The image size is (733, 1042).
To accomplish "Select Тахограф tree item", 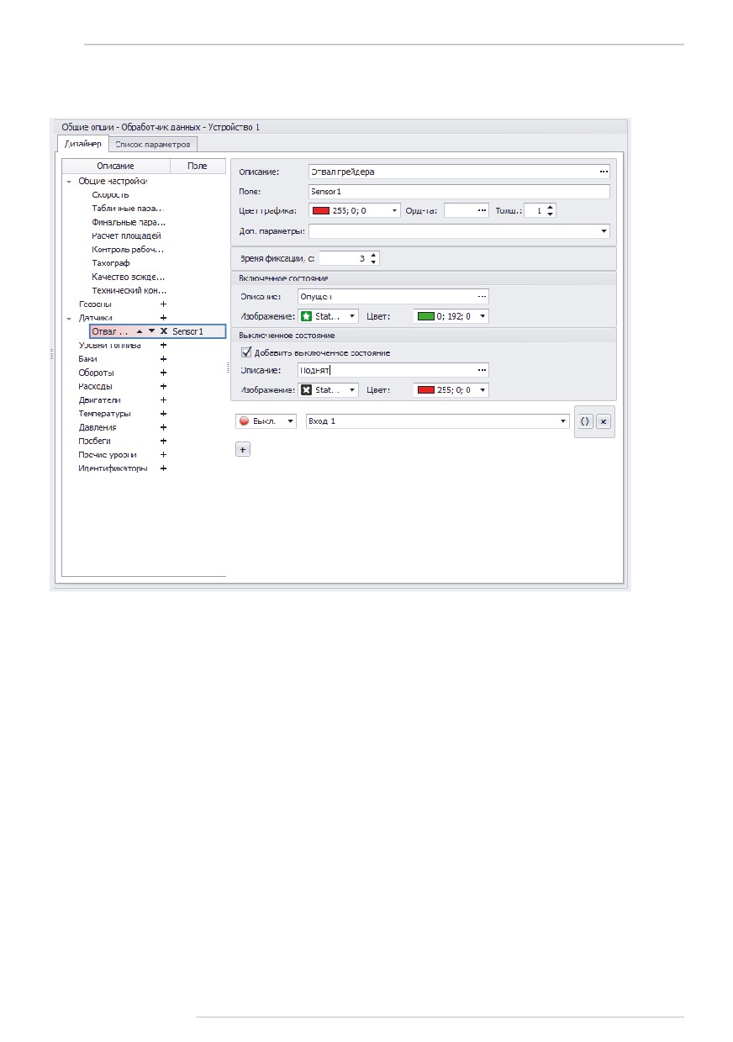I will (x=111, y=262).
